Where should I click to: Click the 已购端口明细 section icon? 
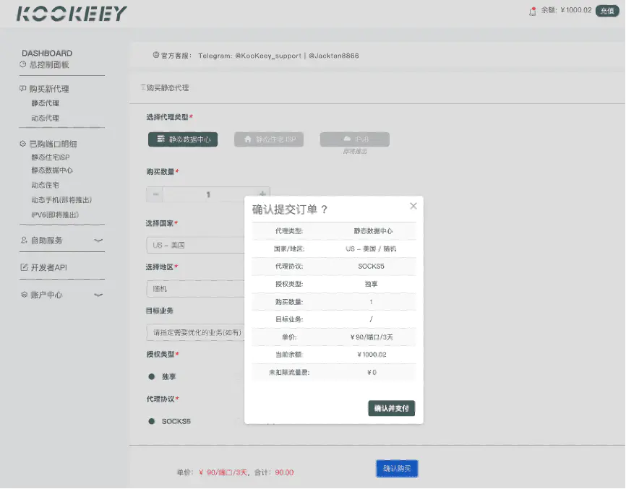[x=23, y=144]
